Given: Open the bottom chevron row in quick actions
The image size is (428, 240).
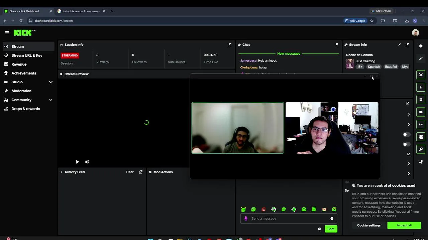Looking at the screenshot, I should (409, 173).
